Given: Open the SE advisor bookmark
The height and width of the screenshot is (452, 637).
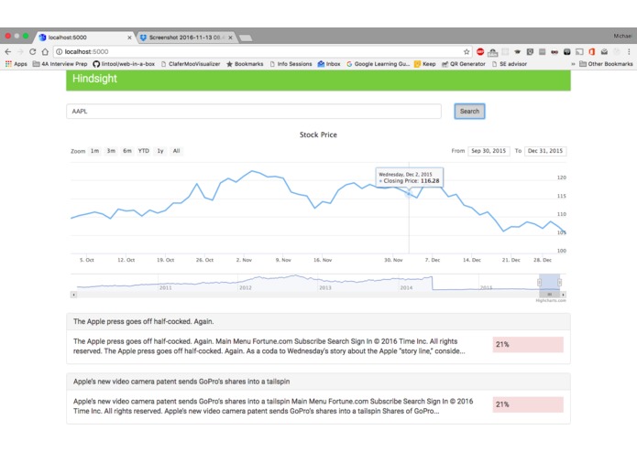Looking at the screenshot, I should coord(510,64).
